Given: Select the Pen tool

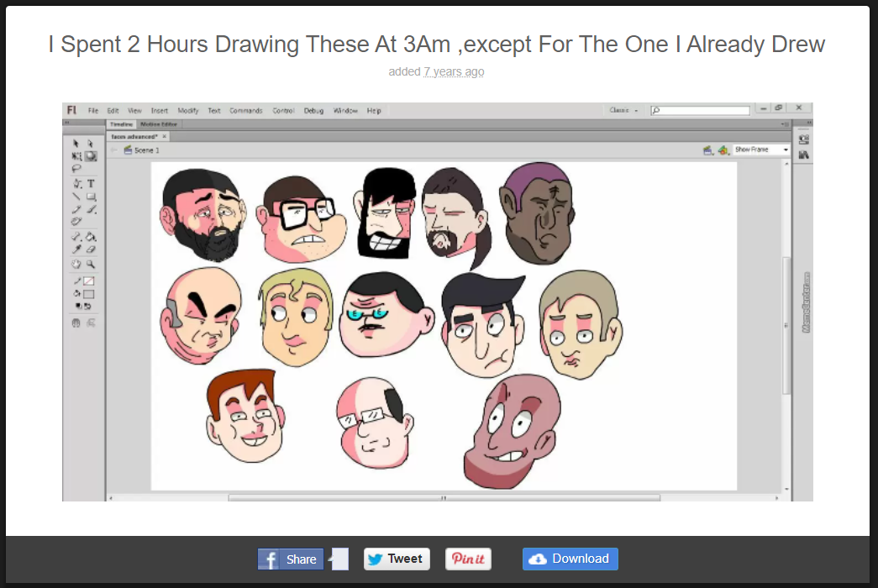Looking at the screenshot, I should point(77,184).
